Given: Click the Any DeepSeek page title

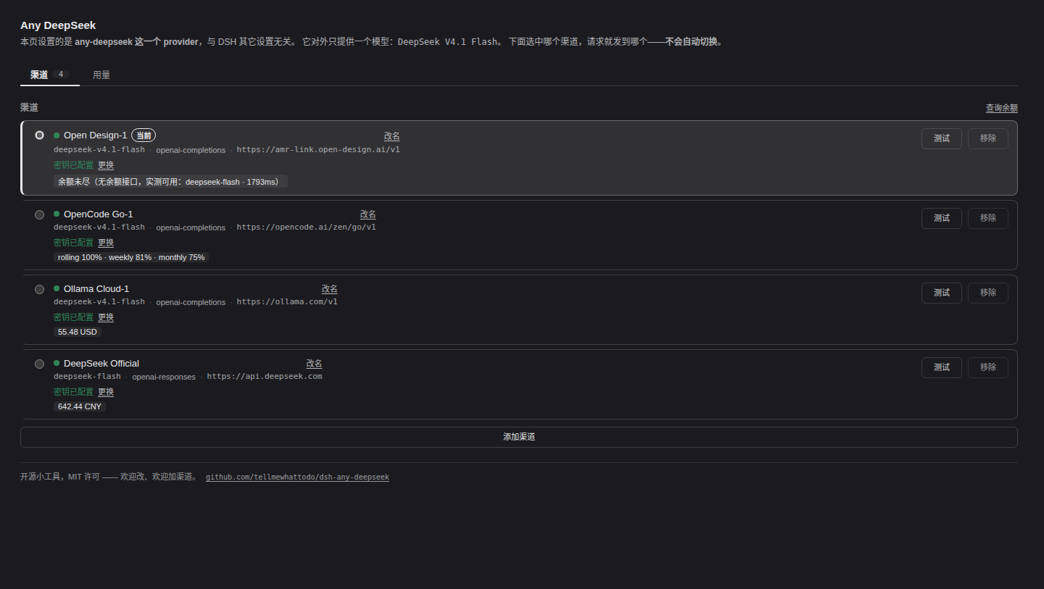Looking at the screenshot, I should coord(58,25).
